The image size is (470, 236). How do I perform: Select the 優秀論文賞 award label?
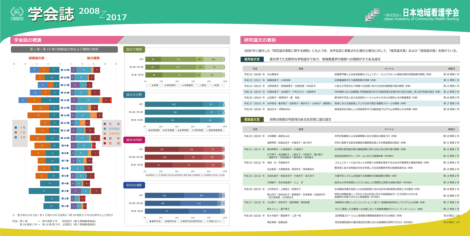click(x=252, y=59)
